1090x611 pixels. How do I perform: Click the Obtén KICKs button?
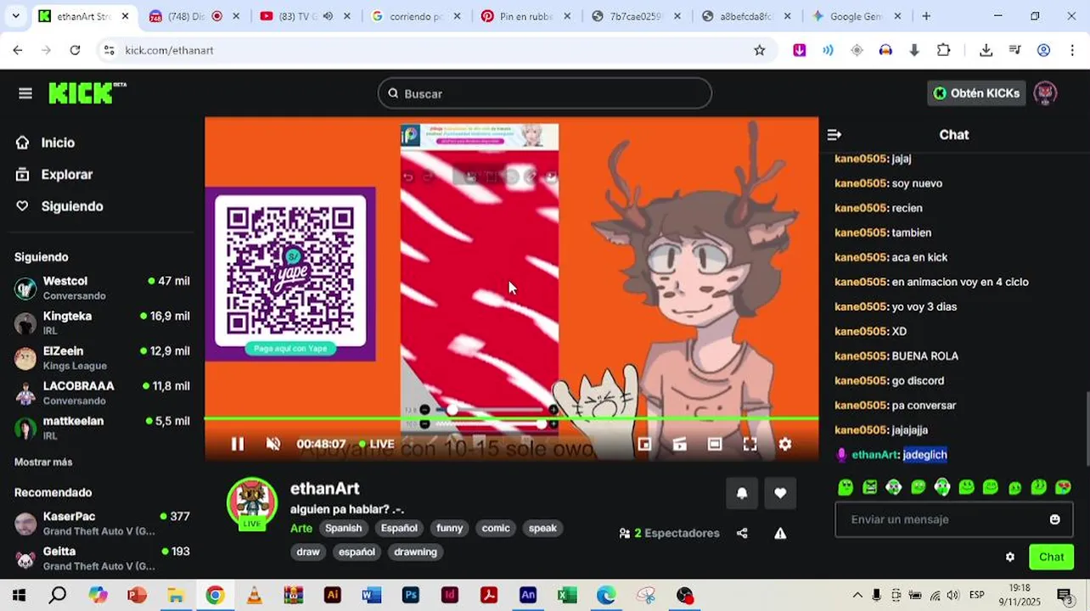pyautogui.click(x=976, y=93)
